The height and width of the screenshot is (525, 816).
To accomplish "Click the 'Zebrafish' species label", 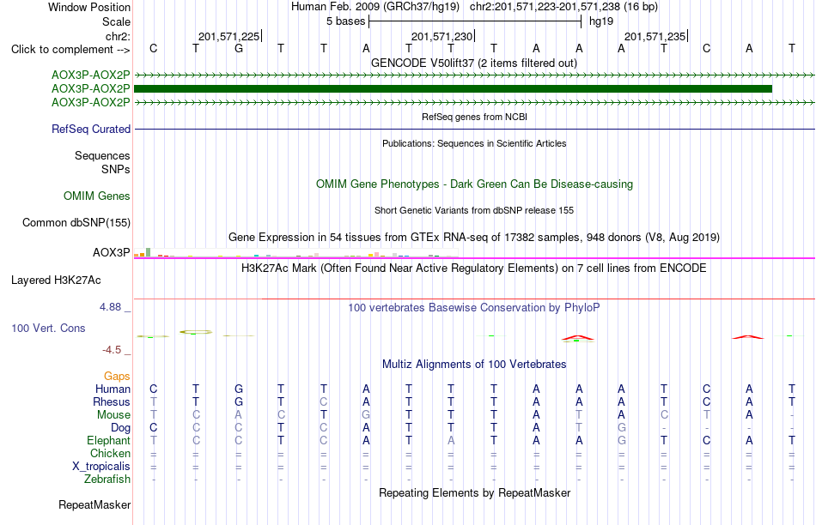I will [107, 479].
